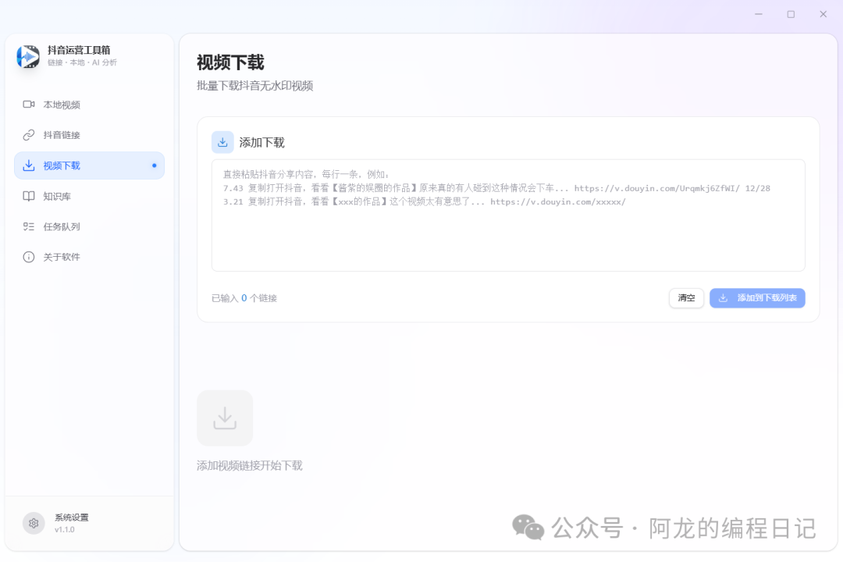Open 系统设置 via the gear icon
Image resolution: width=843 pixels, height=562 pixels.
tap(33, 523)
